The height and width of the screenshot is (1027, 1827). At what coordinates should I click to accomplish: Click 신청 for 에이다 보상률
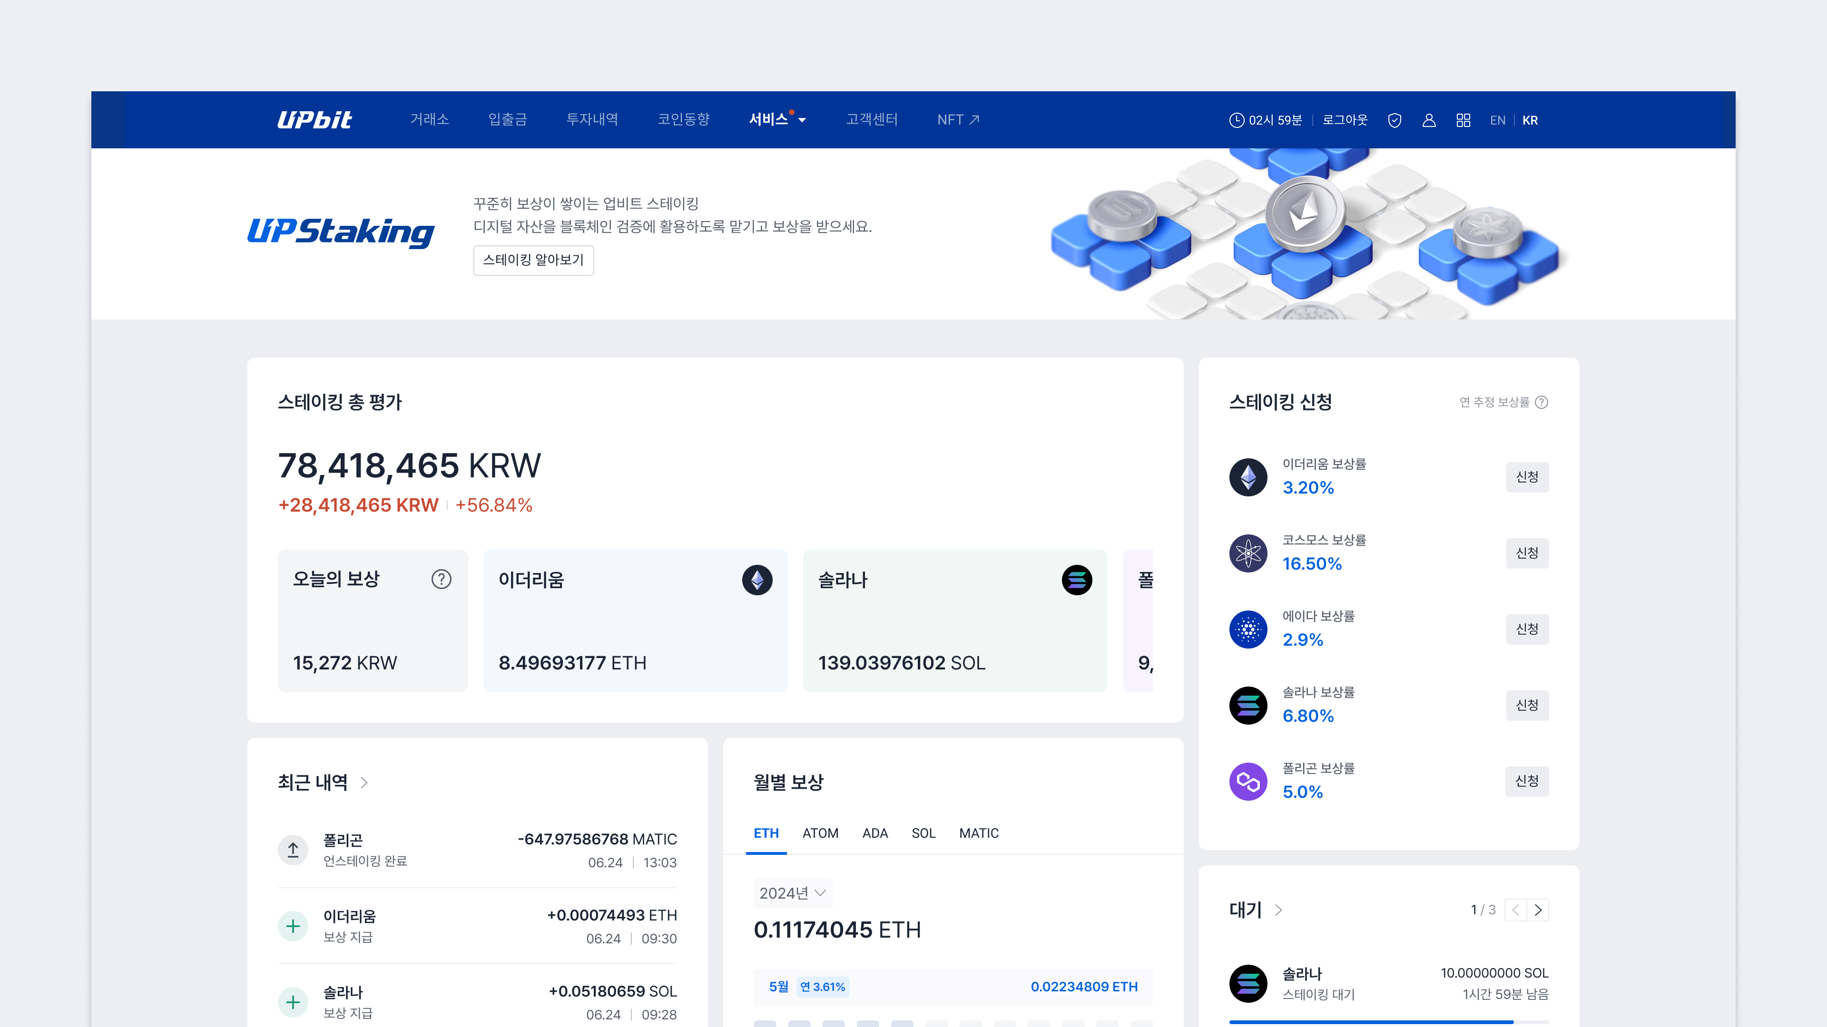pos(1527,629)
